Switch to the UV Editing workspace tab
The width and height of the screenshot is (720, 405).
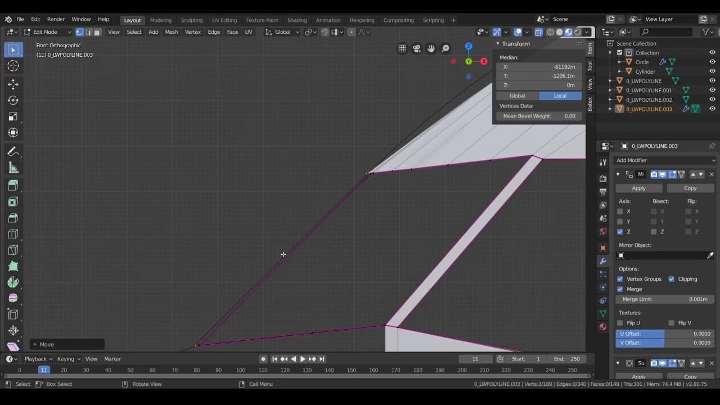click(x=224, y=20)
